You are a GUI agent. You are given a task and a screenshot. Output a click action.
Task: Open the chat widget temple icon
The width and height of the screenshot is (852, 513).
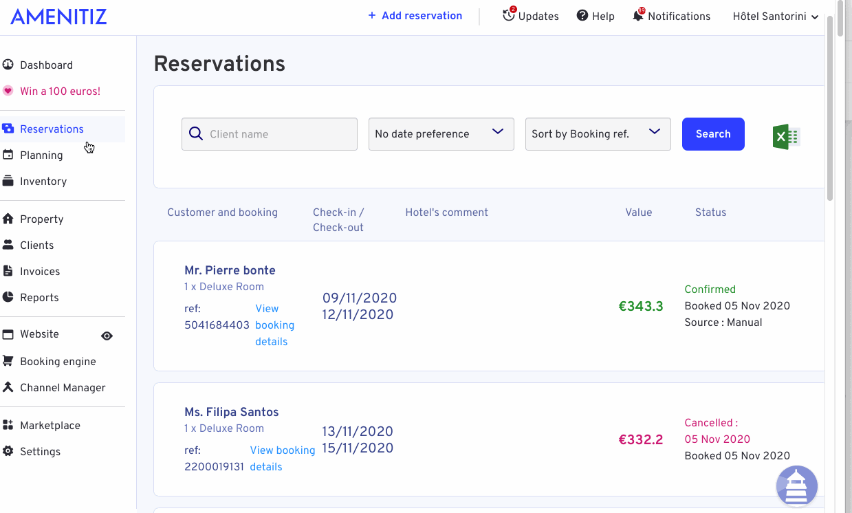point(797,486)
